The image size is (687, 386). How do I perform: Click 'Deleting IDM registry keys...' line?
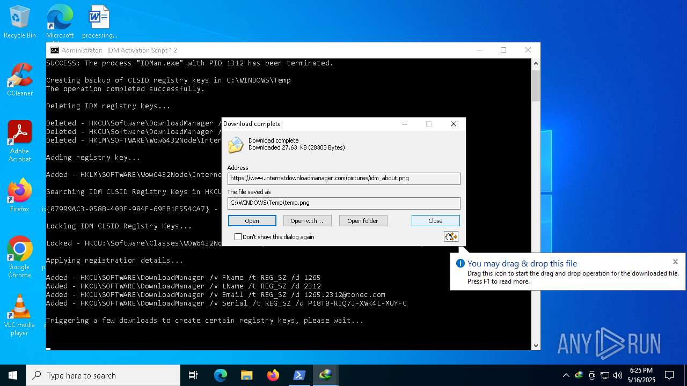pyautogui.click(x=108, y=106)
